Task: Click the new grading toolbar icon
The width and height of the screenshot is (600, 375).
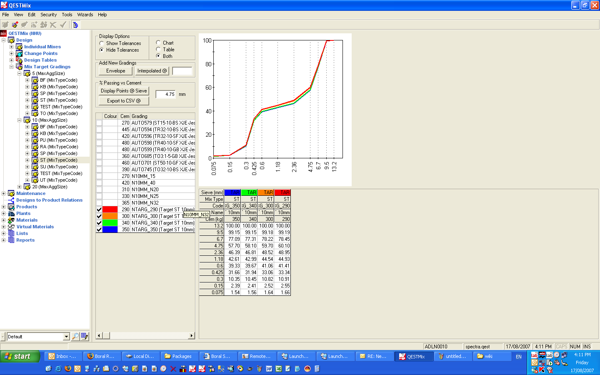Action: tap(15, 25)
